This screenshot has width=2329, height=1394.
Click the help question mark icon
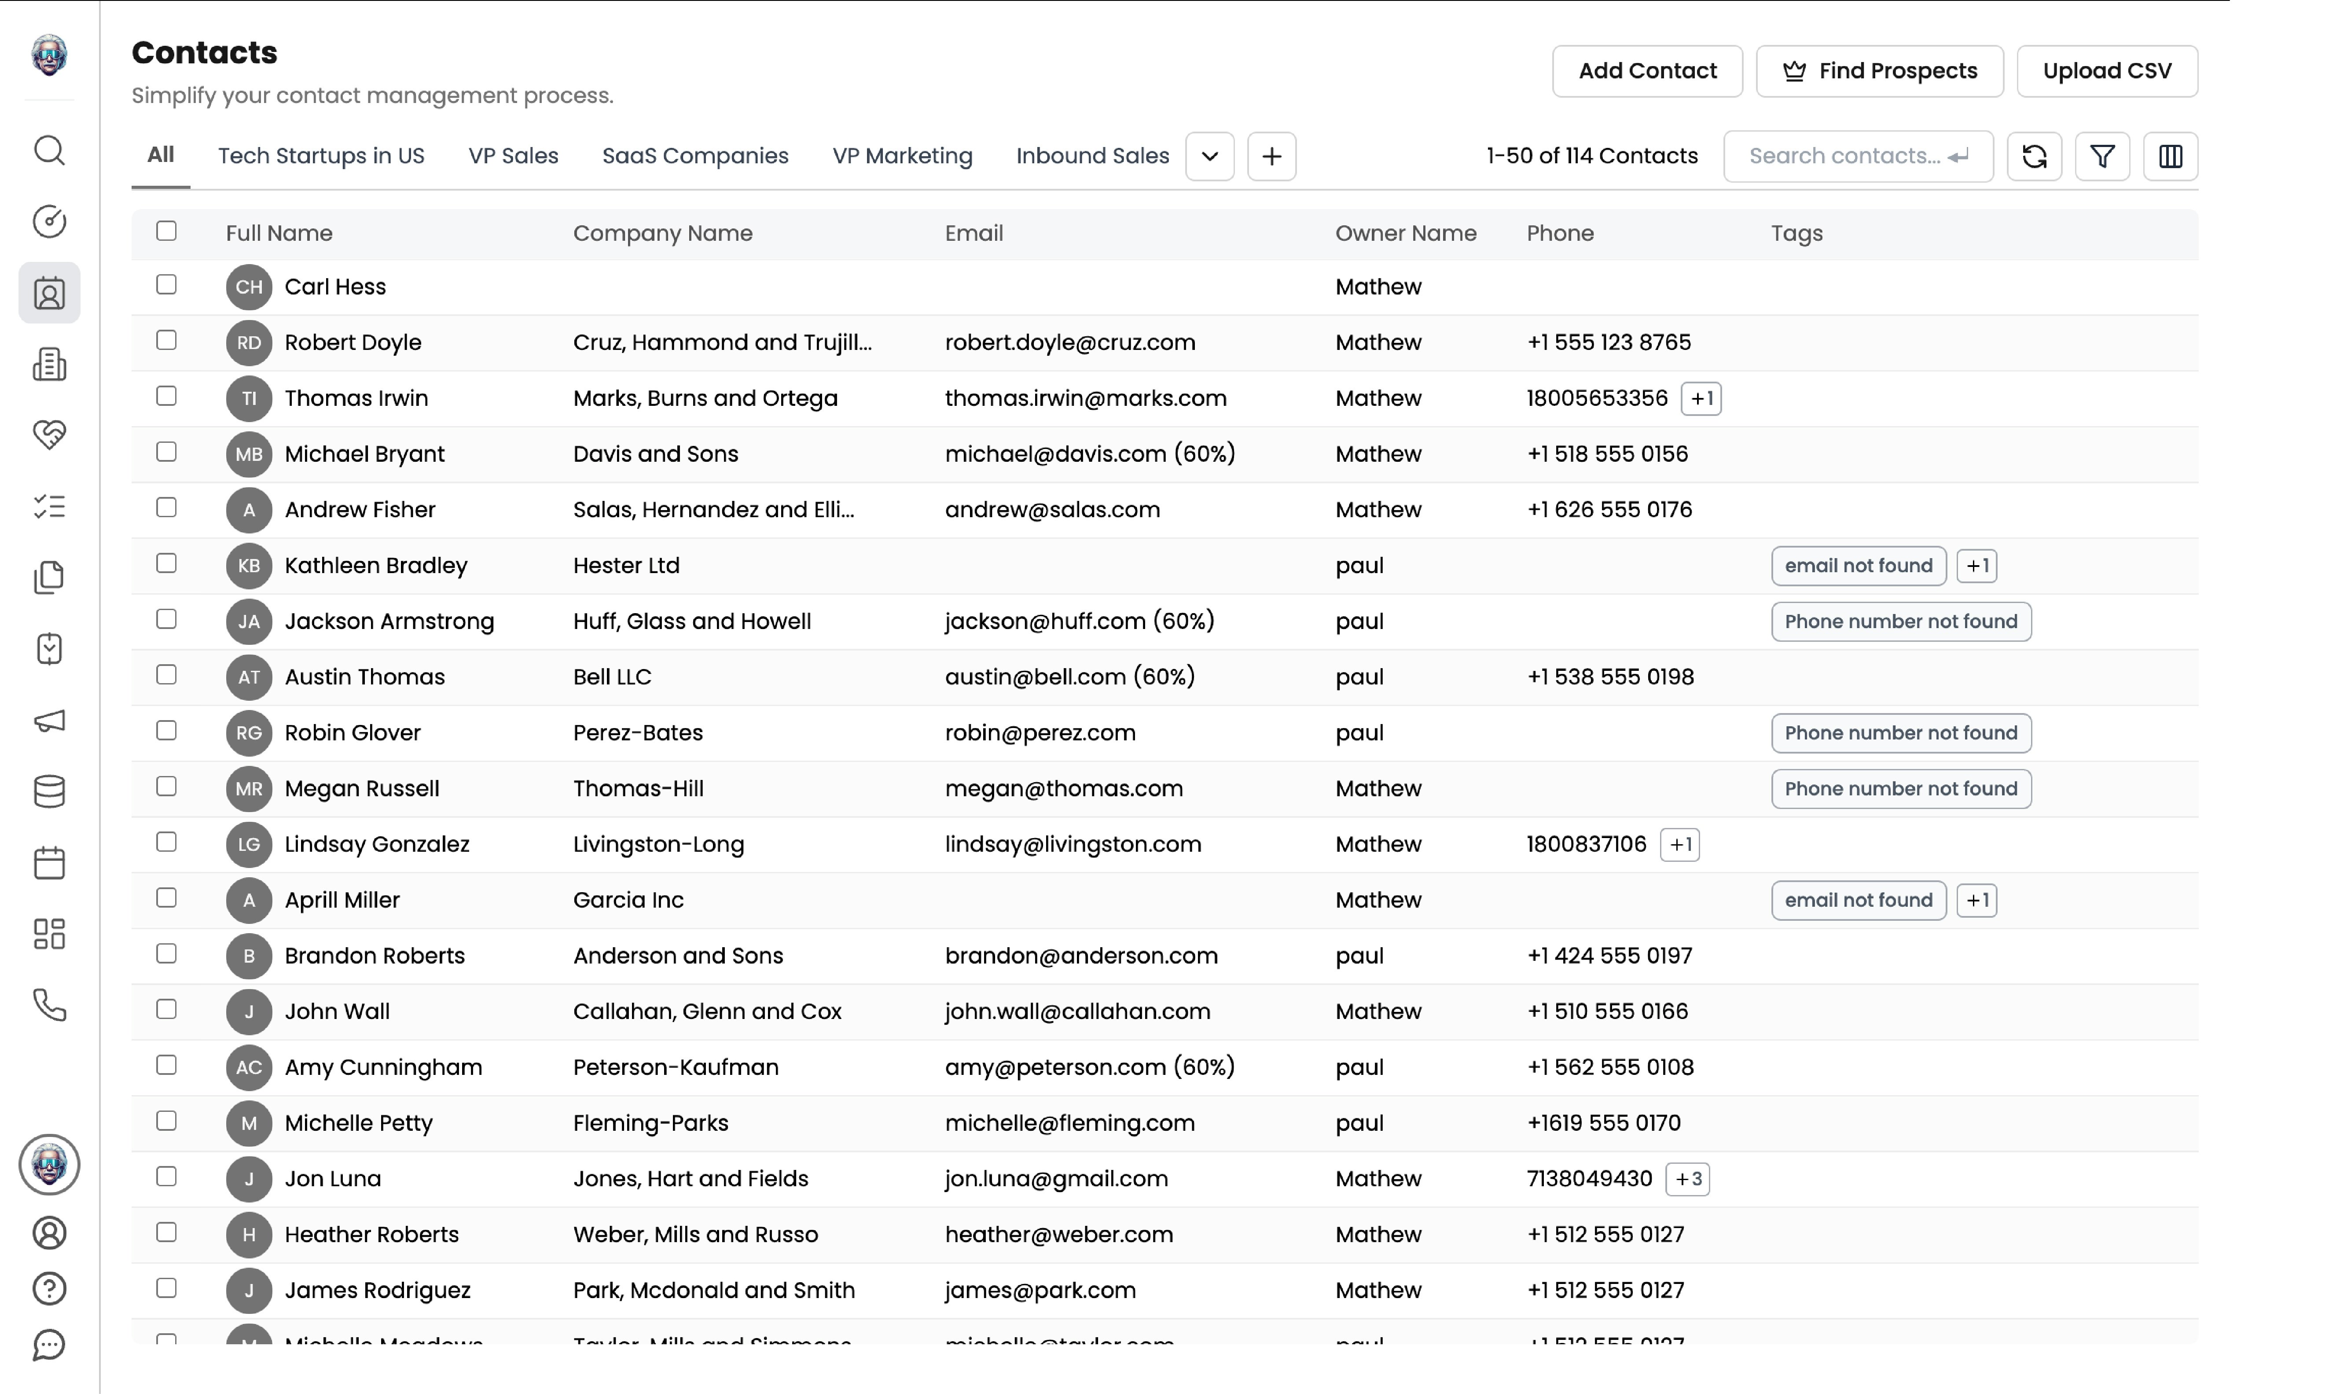coord(49,1289)
